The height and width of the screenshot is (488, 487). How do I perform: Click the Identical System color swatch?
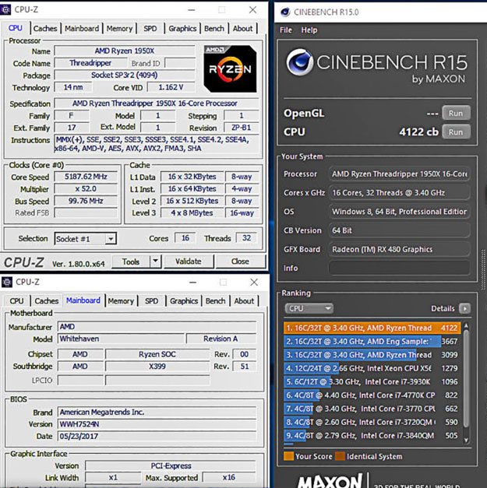(340, 456)
